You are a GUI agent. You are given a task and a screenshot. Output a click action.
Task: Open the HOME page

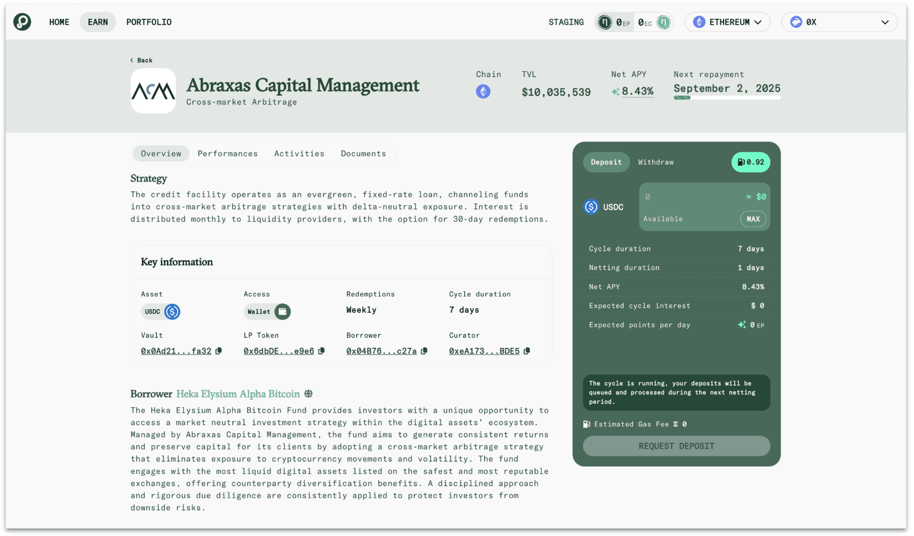click(59, 22)
